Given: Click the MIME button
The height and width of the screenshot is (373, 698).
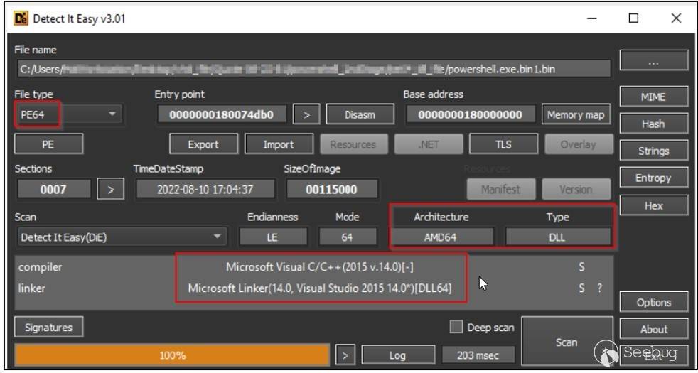Looking at the screenshot, I should pyautogui.click(x=653, y=97).
